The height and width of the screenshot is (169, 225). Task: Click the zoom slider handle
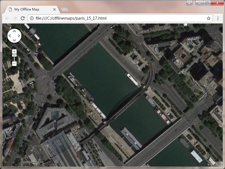tap(14, 56)
